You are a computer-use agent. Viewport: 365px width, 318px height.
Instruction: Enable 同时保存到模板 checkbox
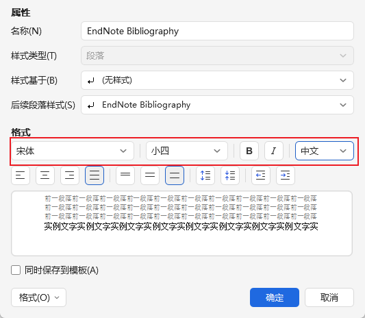click(16, 270)
